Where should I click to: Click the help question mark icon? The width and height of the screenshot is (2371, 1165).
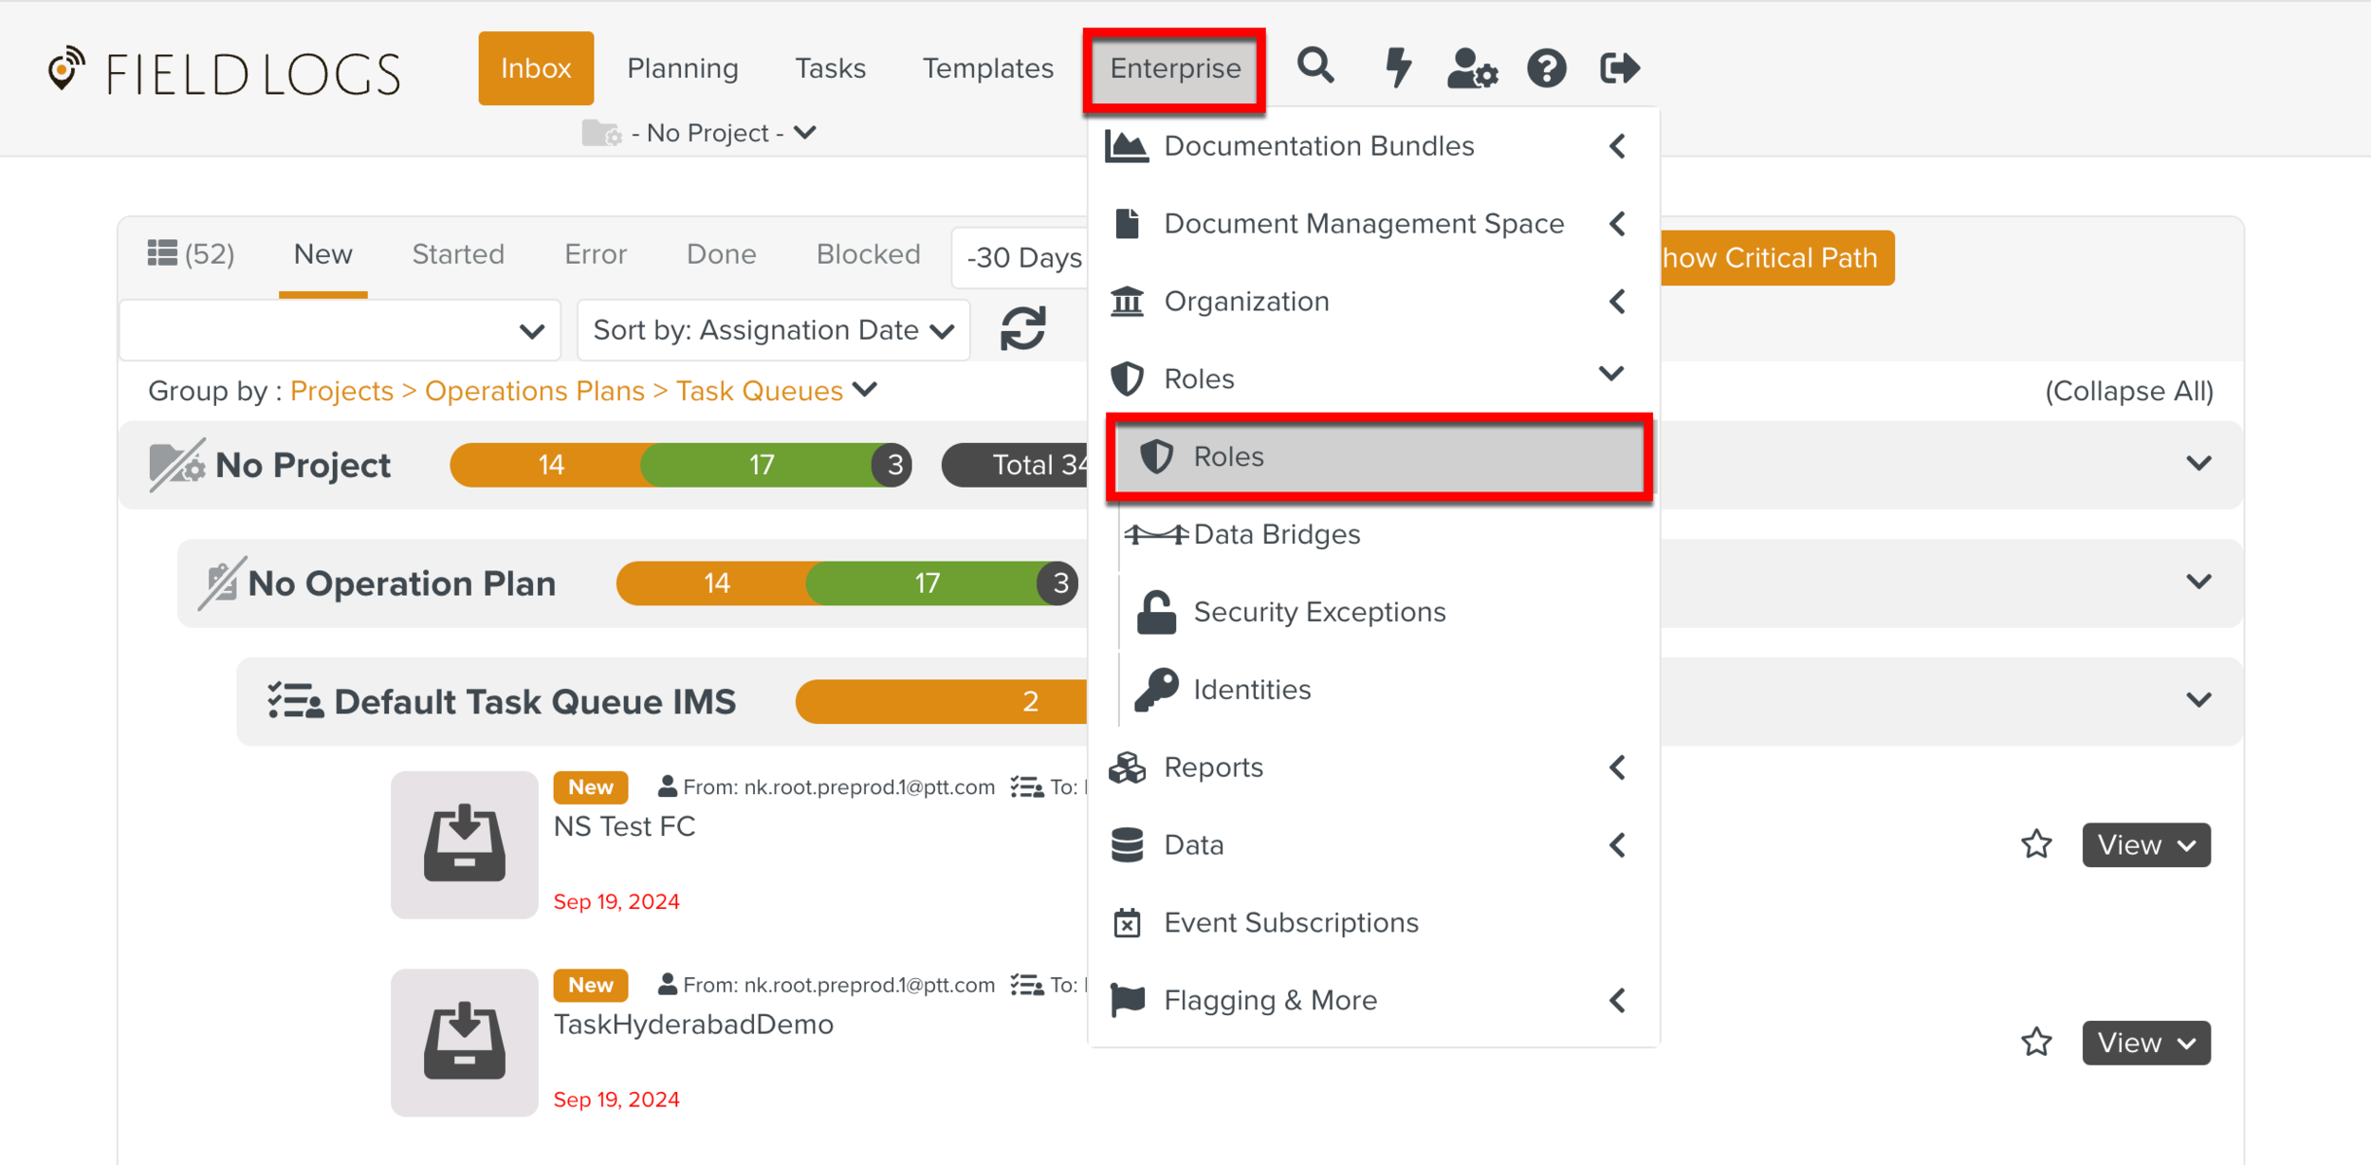click(1546, 68)
